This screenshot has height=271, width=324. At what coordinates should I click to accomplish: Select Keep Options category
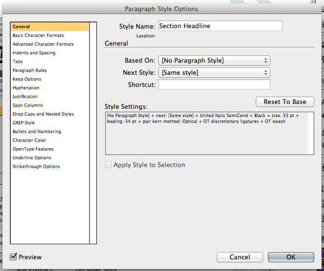click(50, 79)
